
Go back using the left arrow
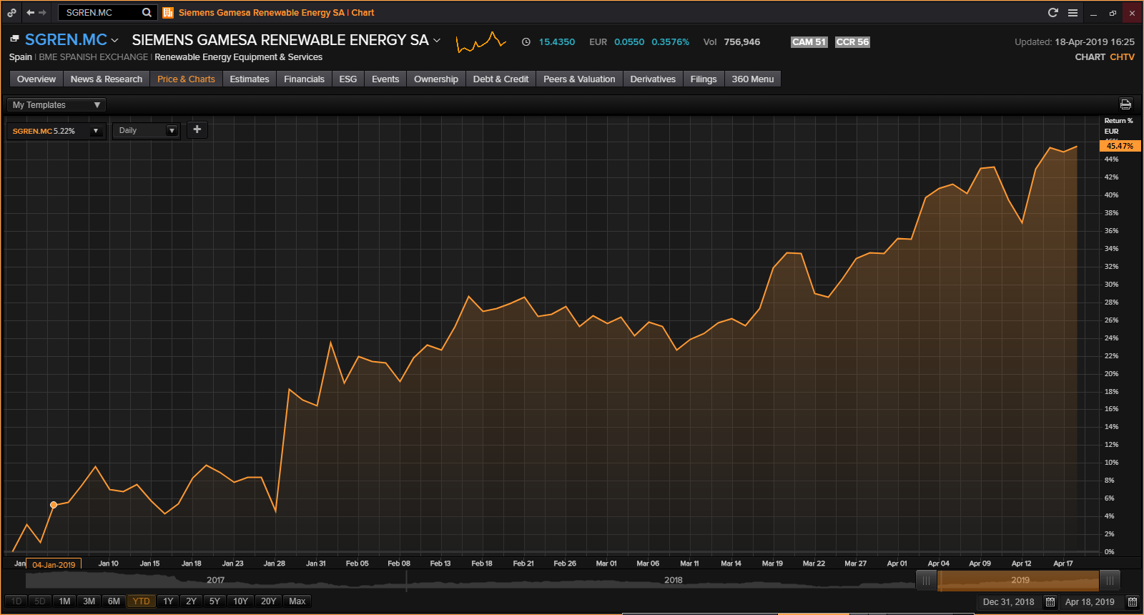(x=30, y=12)
